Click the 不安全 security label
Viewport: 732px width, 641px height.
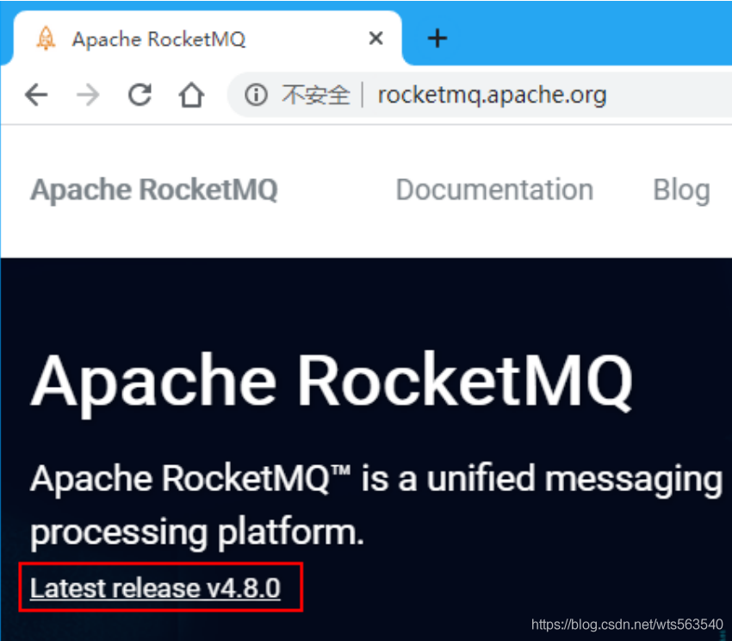(x=315, y=95)
